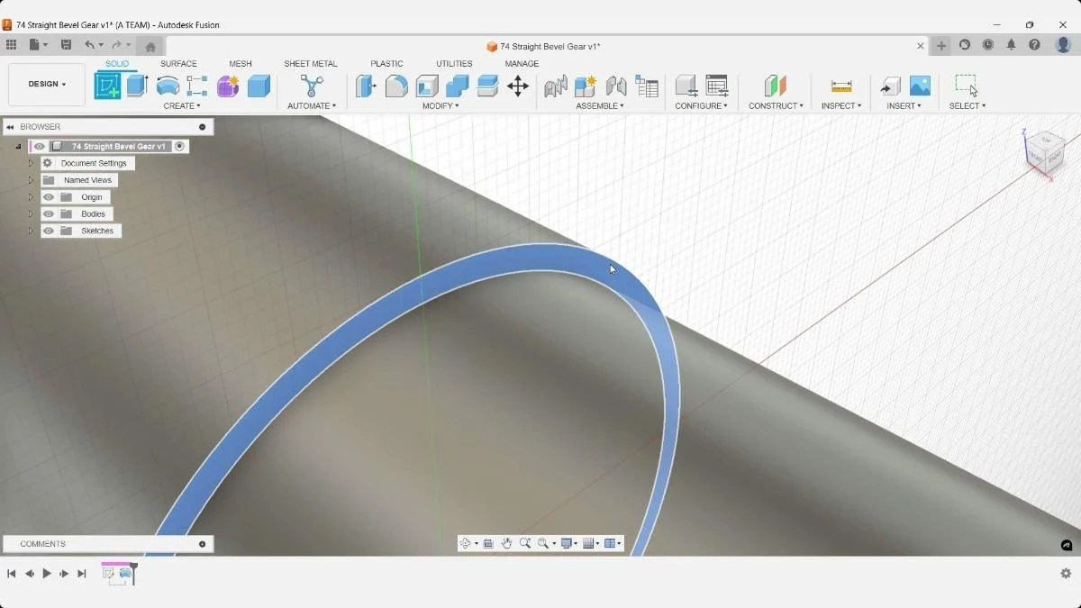Select the Combine tool
The width and height of the screenshot is (1081, 608).
point(458,86)
